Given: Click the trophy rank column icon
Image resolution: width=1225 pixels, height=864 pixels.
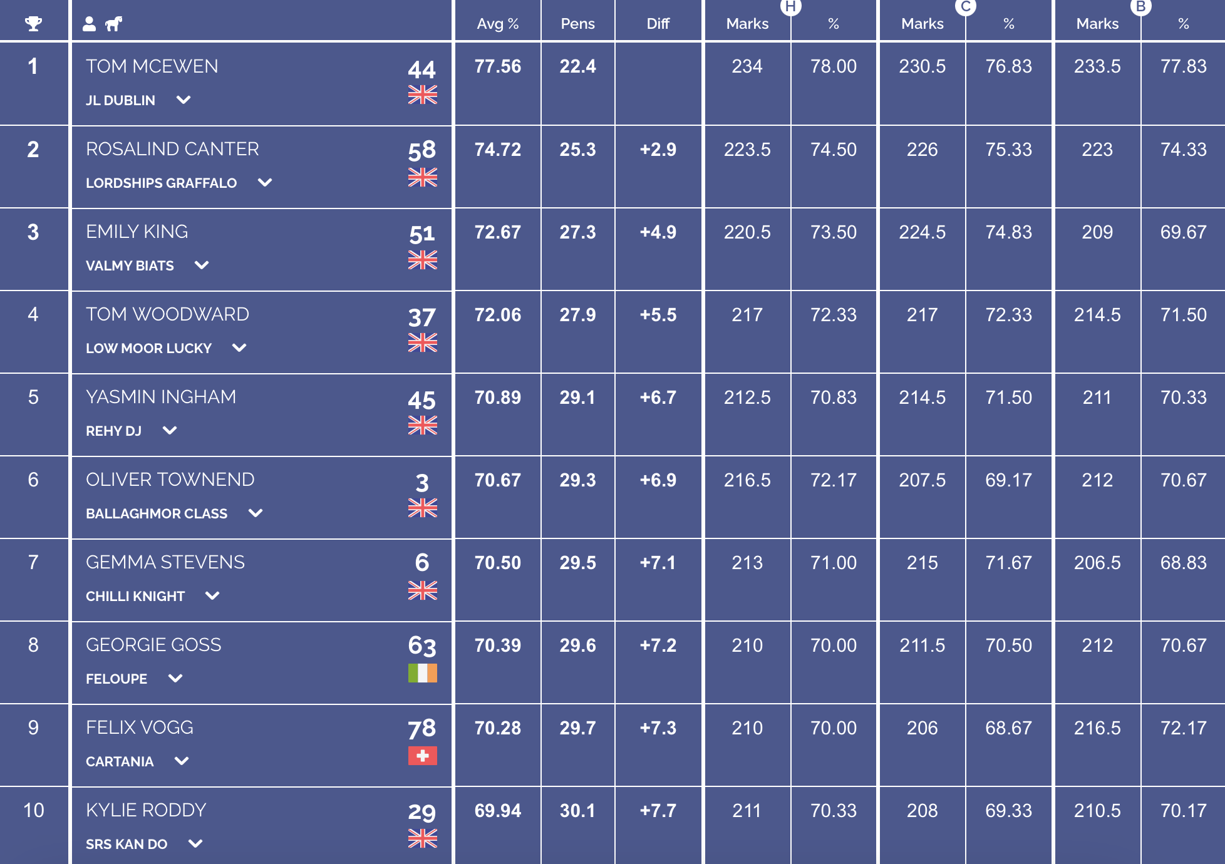Looking at the screenshot, I should pyautogui.click(x=33, y=24).
